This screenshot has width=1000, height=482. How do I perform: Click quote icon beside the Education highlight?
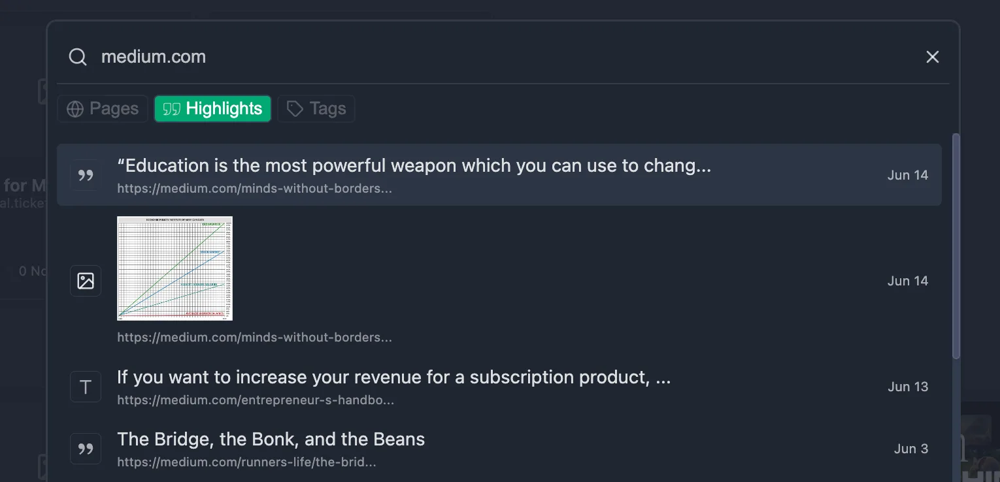[x=86, y=175]
